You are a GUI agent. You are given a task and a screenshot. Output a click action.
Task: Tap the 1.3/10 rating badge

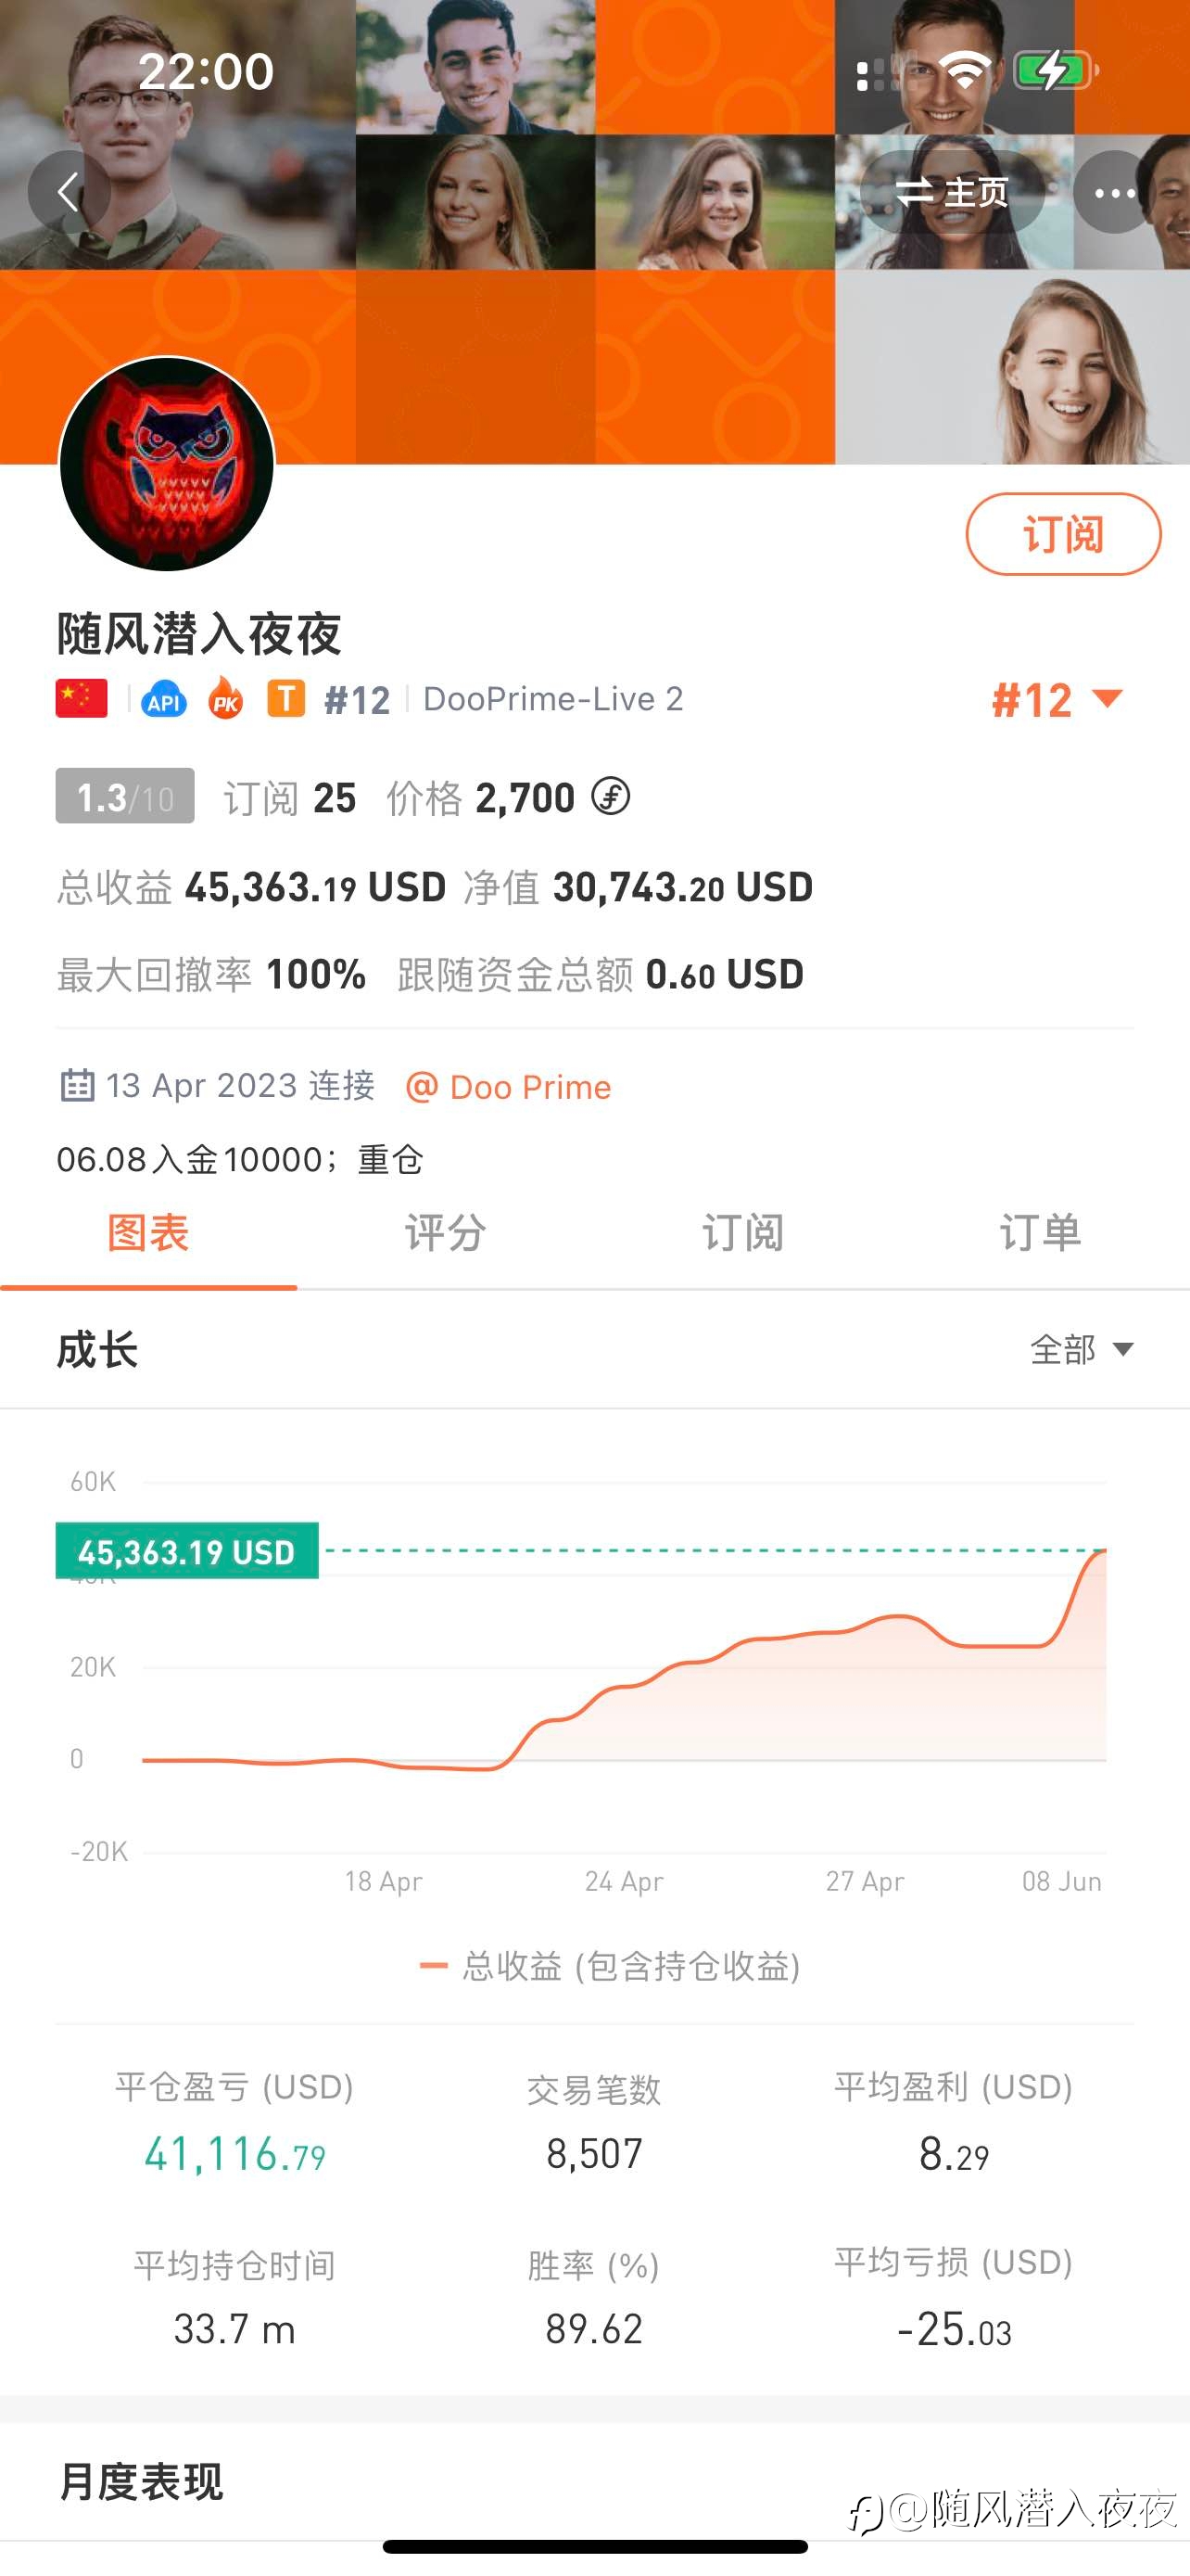click(125, 796)
